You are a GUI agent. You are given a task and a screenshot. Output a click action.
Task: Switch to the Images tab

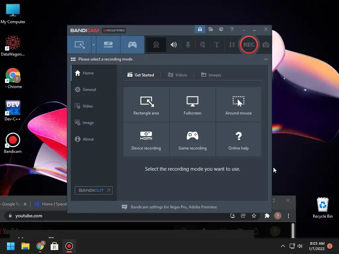pyautogui.click(x=211, y=75)
